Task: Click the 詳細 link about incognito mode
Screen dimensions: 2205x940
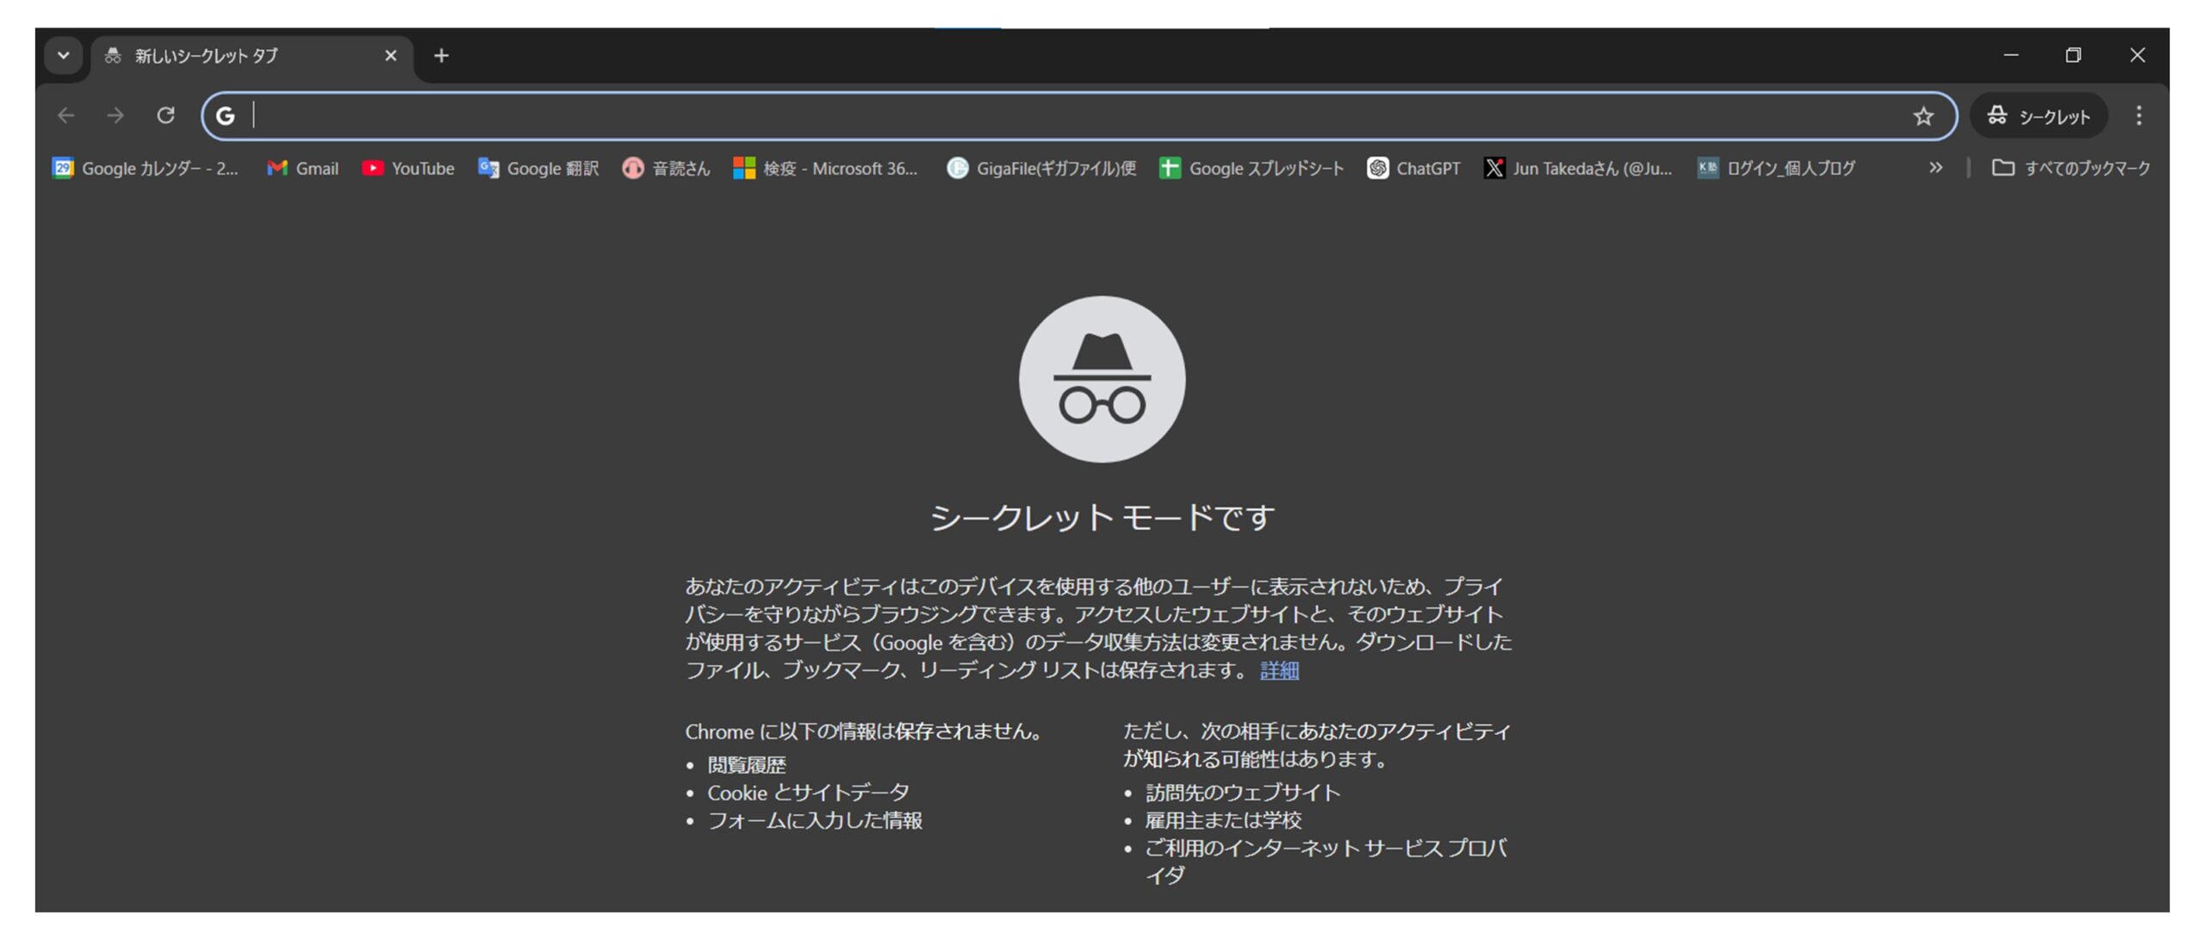Action: (x=1278, y=671)
